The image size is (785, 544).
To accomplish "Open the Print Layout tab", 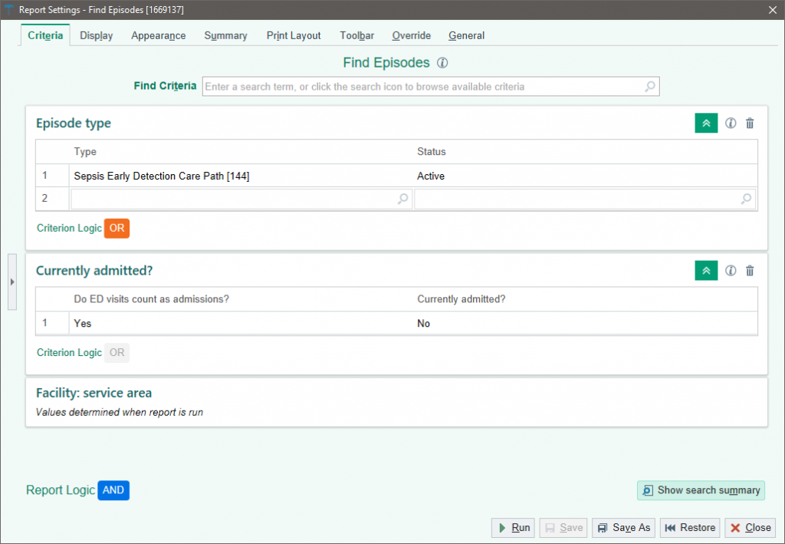I will (294, 35).
